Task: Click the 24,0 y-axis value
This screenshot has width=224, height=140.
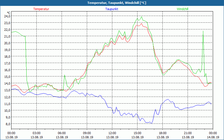Action: tap(7, 16)
